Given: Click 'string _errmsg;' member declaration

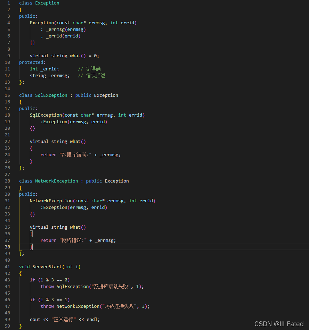Looking at the screenshot, I should [x=50, y=76].
